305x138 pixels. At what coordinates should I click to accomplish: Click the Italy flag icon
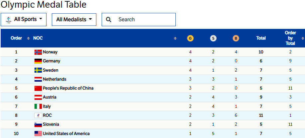[x=38, y=106]
